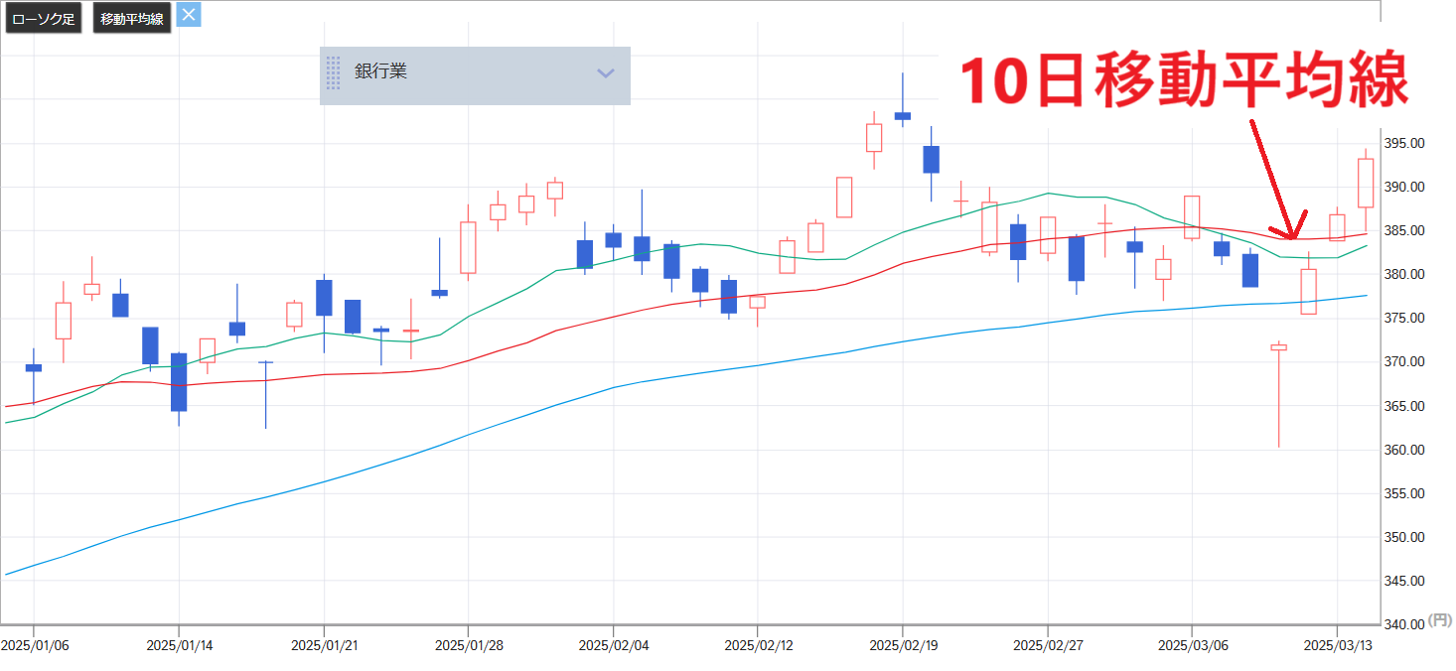The height and width of the screenshot is (671, 1456).
Task: Click the 2025/01/28 date label
Action: coord(468,645)
